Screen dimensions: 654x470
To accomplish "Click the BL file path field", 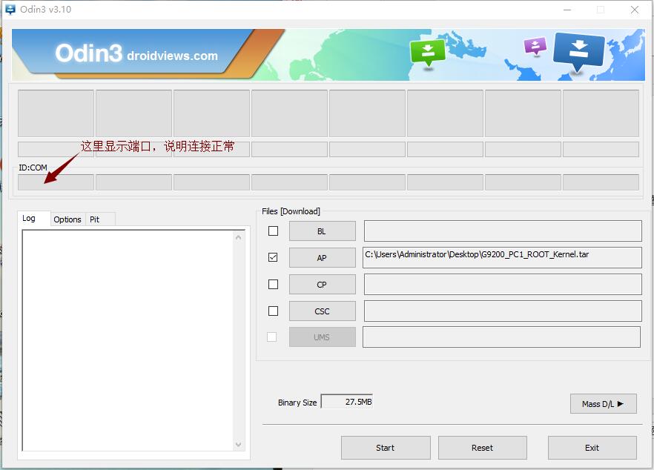I will (x=503, y=231).
